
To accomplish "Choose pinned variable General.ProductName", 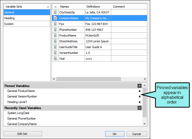I will point(21,91).
